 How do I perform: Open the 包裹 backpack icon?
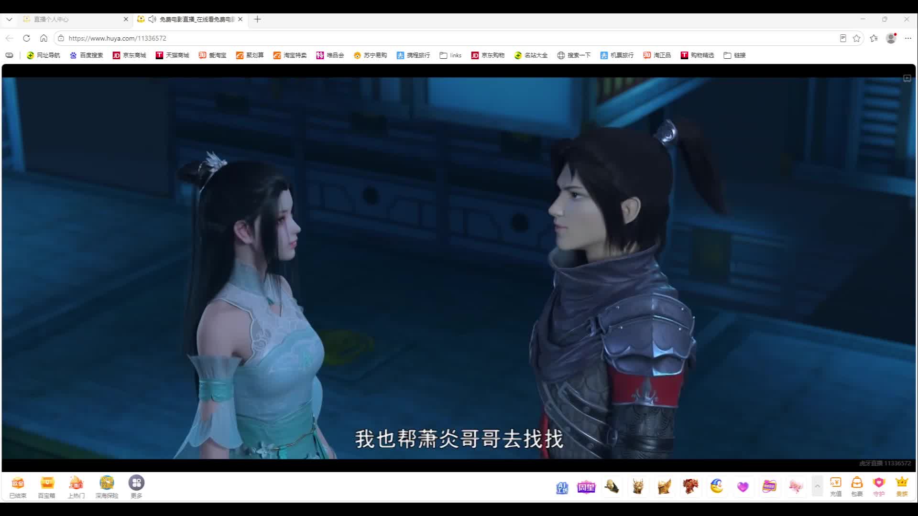(x=857, y=486)
